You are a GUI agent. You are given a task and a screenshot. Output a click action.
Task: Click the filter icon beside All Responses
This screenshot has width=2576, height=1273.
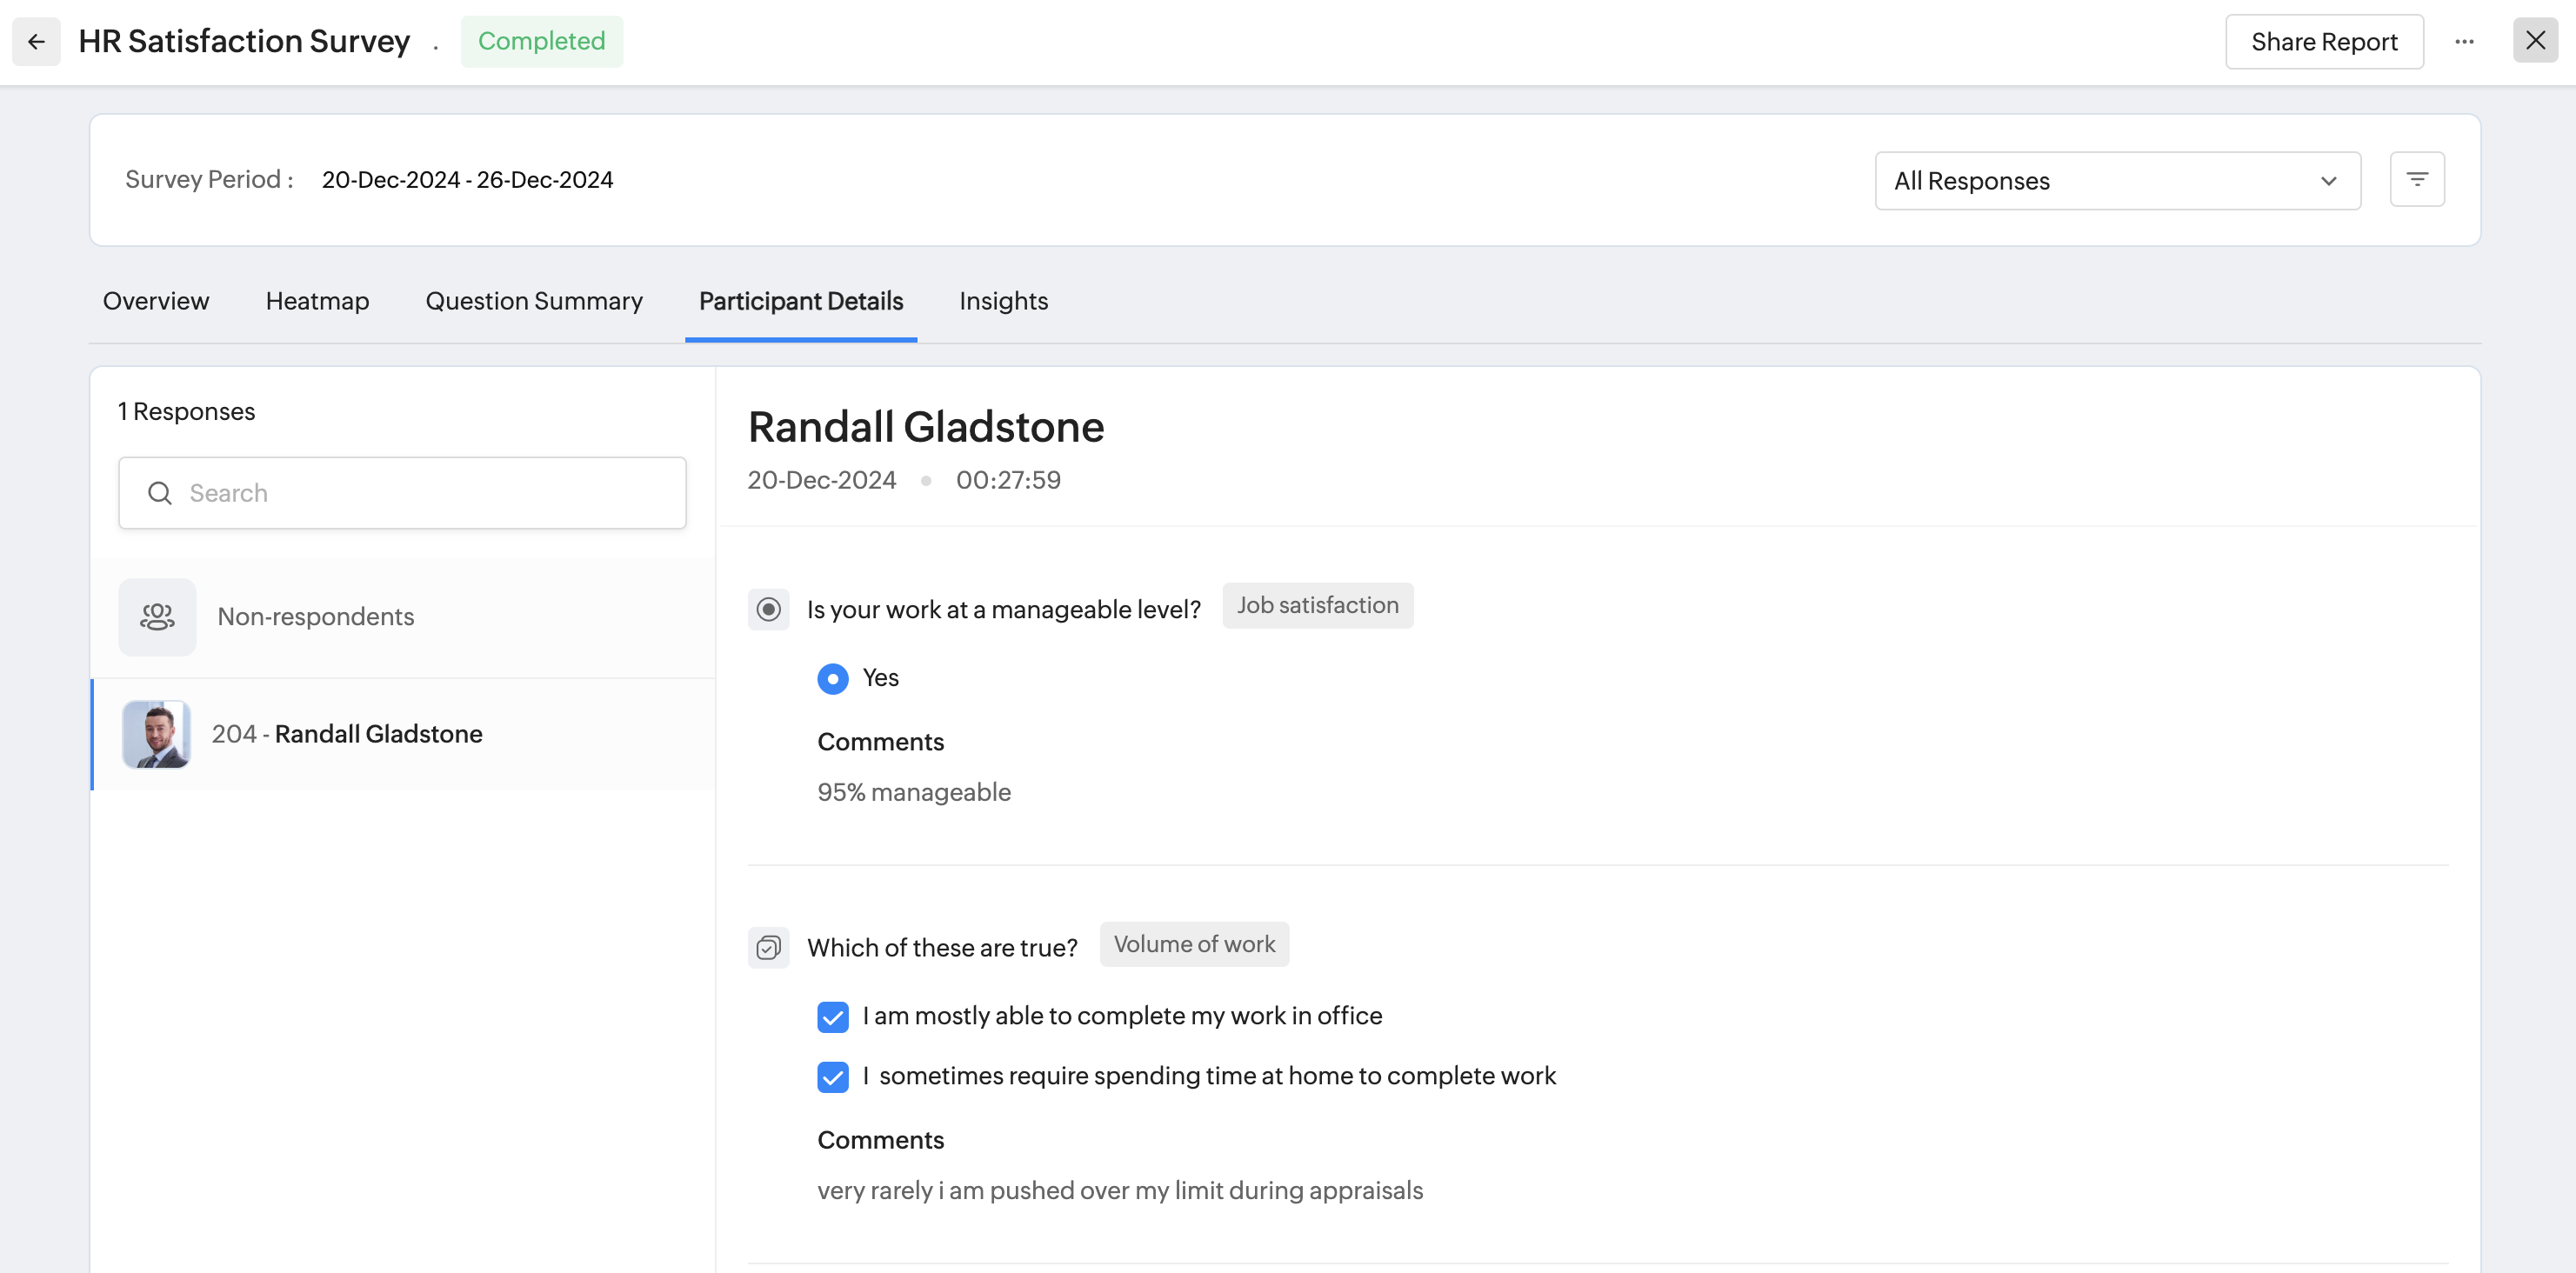tap(2417, 179)
